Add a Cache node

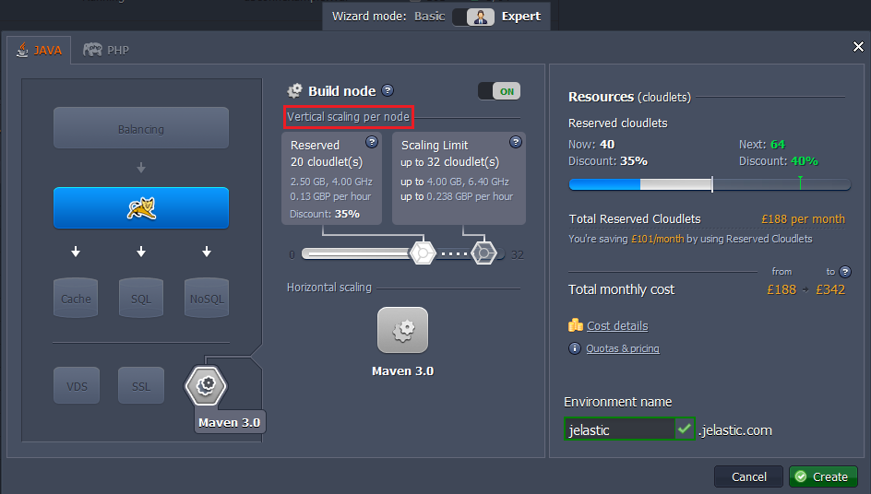click(x=76, y=298)
